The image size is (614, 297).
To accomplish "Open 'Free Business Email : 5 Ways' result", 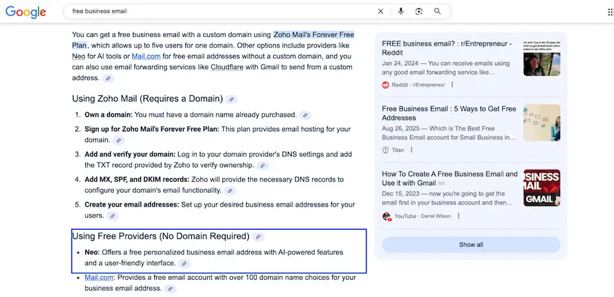I will tap(449, 114).
